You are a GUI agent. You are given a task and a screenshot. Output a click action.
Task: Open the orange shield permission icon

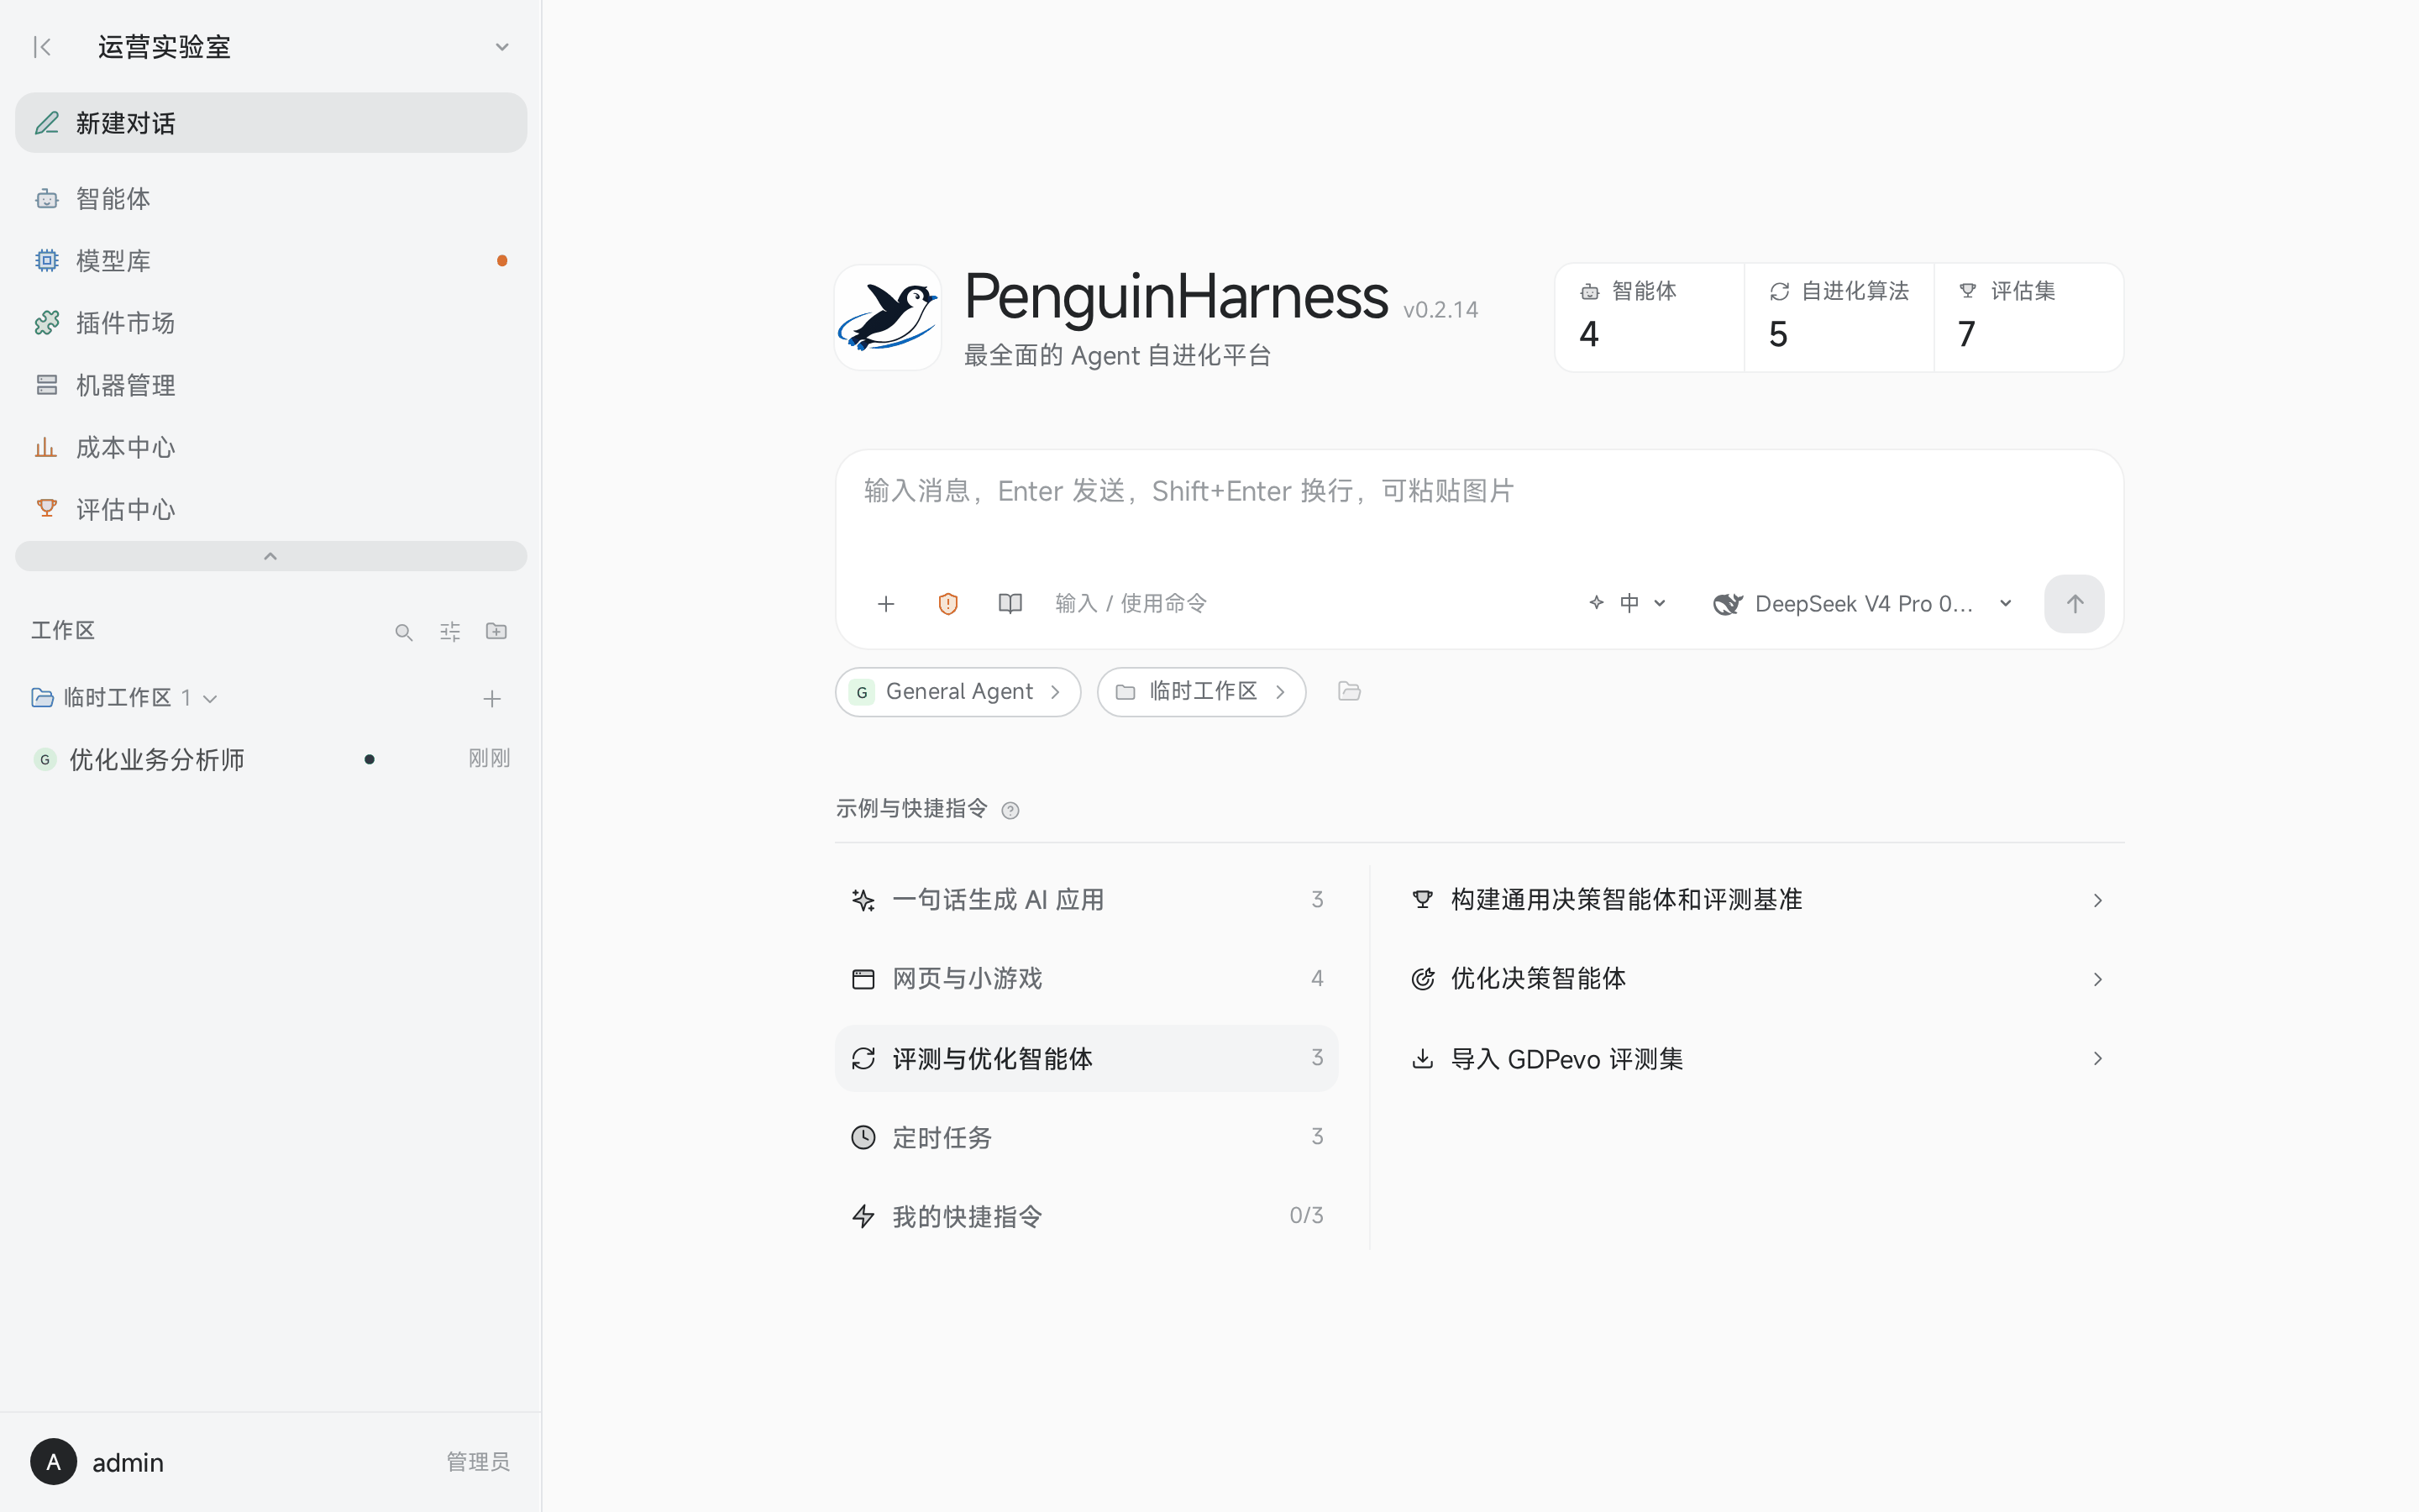947,604
